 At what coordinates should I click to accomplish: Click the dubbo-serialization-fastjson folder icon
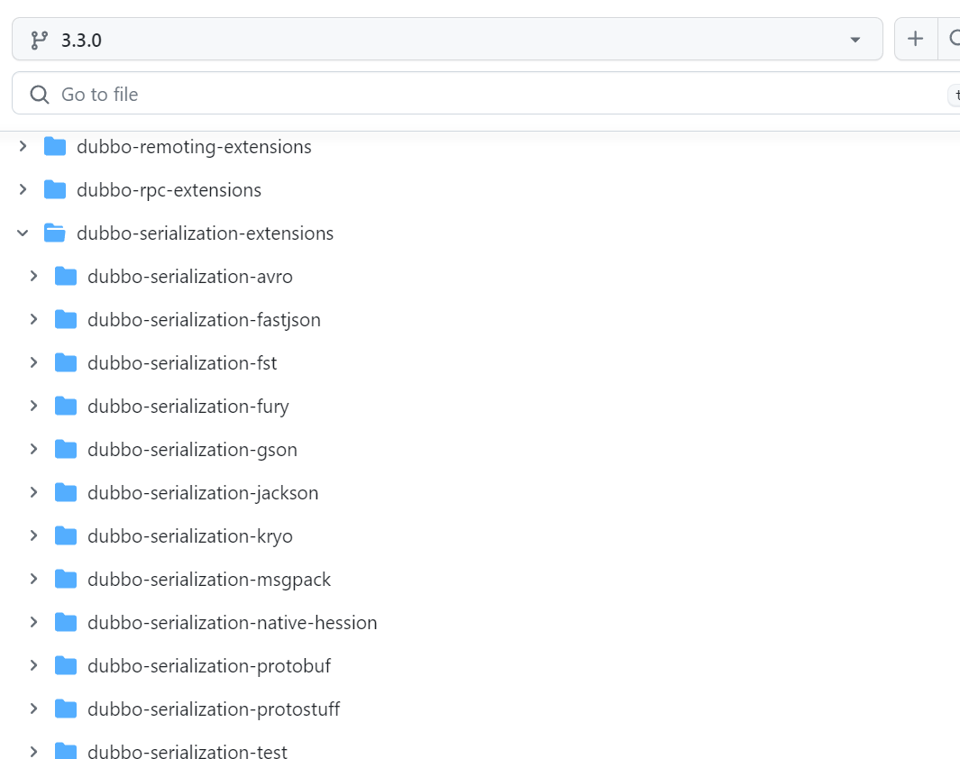(x=66, y=320)
